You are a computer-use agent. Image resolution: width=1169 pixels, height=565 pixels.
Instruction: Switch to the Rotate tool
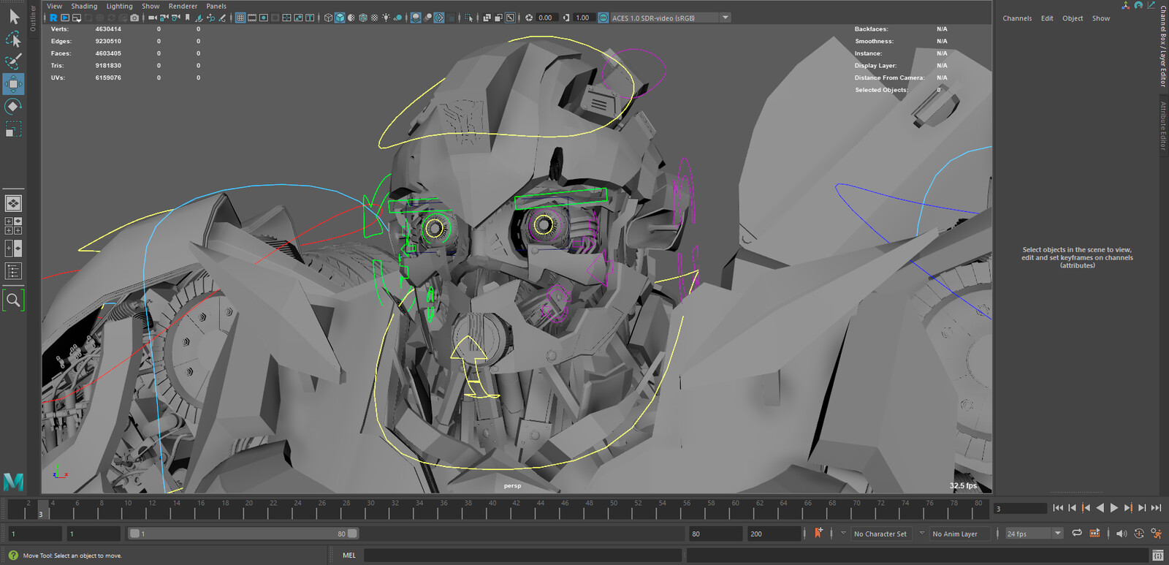pos(13,107)
